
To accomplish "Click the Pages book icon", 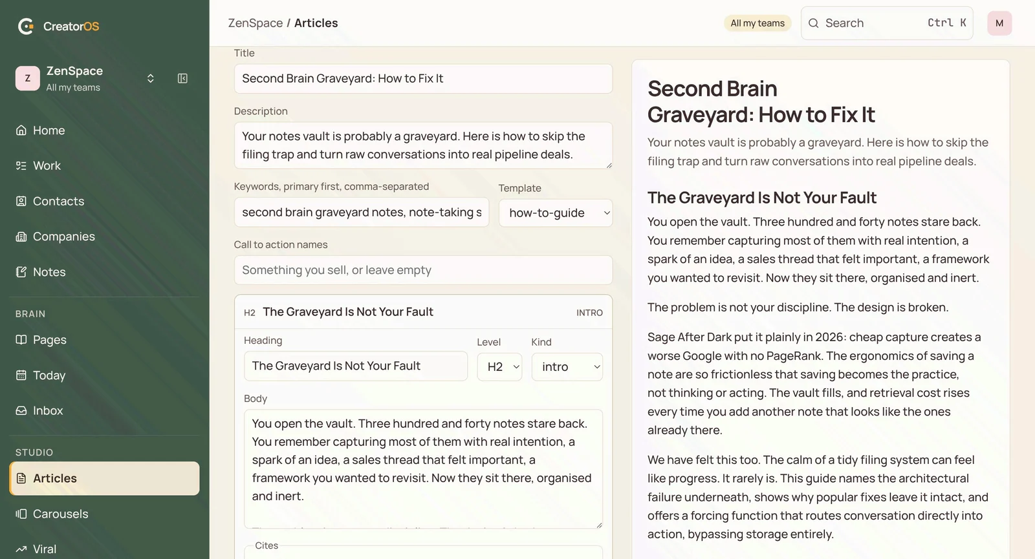I will [x=21, y=340].
